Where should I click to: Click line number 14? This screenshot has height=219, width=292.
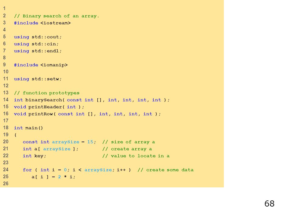tap(6, 100)
